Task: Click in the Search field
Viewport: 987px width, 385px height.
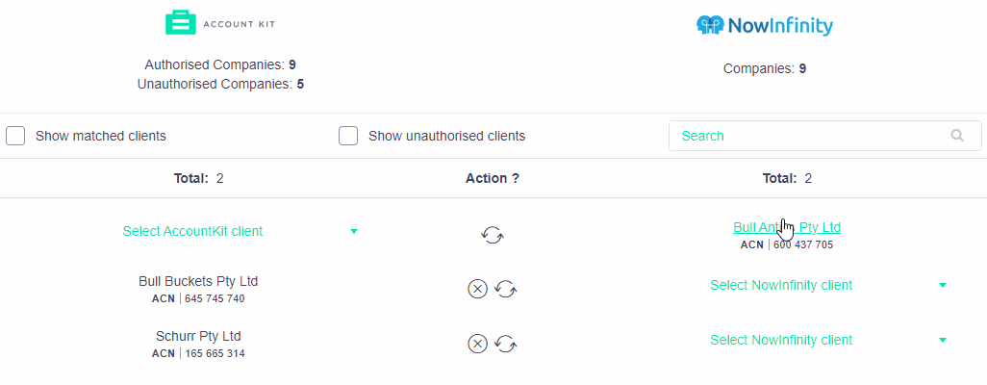Action: coord(808,136)
